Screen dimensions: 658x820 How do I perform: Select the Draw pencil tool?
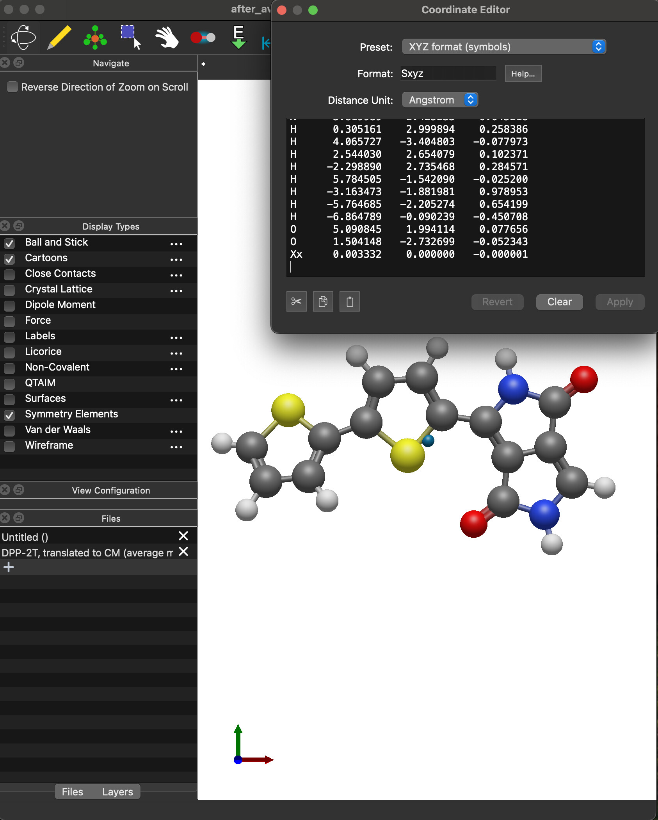coord(59,37)
